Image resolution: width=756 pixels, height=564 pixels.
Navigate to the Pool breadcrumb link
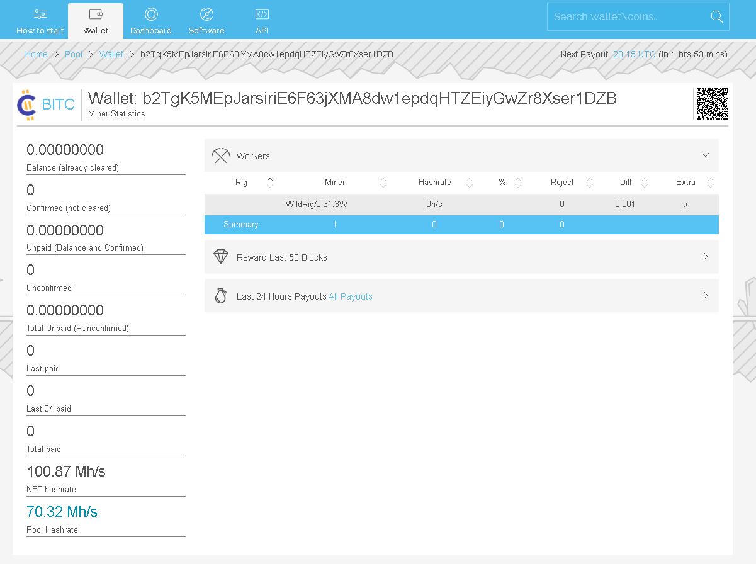(x=74, y=54)
